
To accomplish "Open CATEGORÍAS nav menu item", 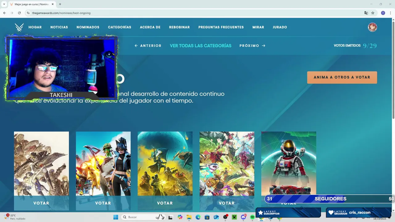I will click(x=119, y=27).
